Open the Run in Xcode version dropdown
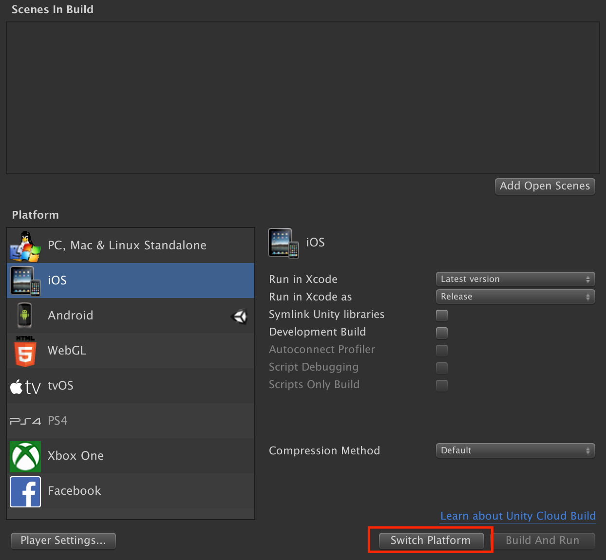The image size is (606, 560). (515, 279)
